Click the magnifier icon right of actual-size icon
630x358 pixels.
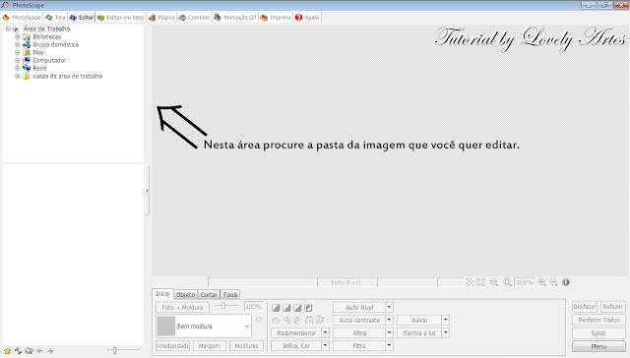[494, 282]
